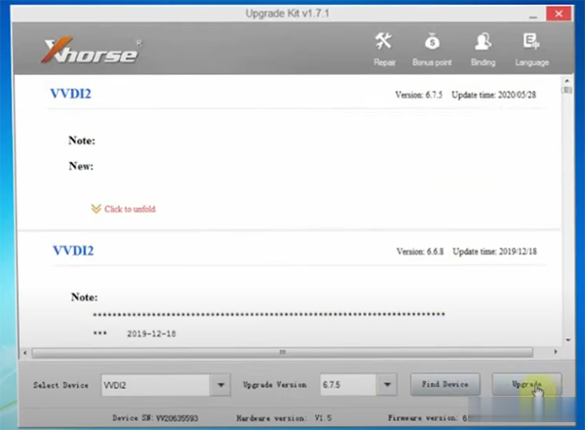The height and width of the screenshot is (430, 585).
Task: Click the 'Select Device' label
Action: click(60, 385)
